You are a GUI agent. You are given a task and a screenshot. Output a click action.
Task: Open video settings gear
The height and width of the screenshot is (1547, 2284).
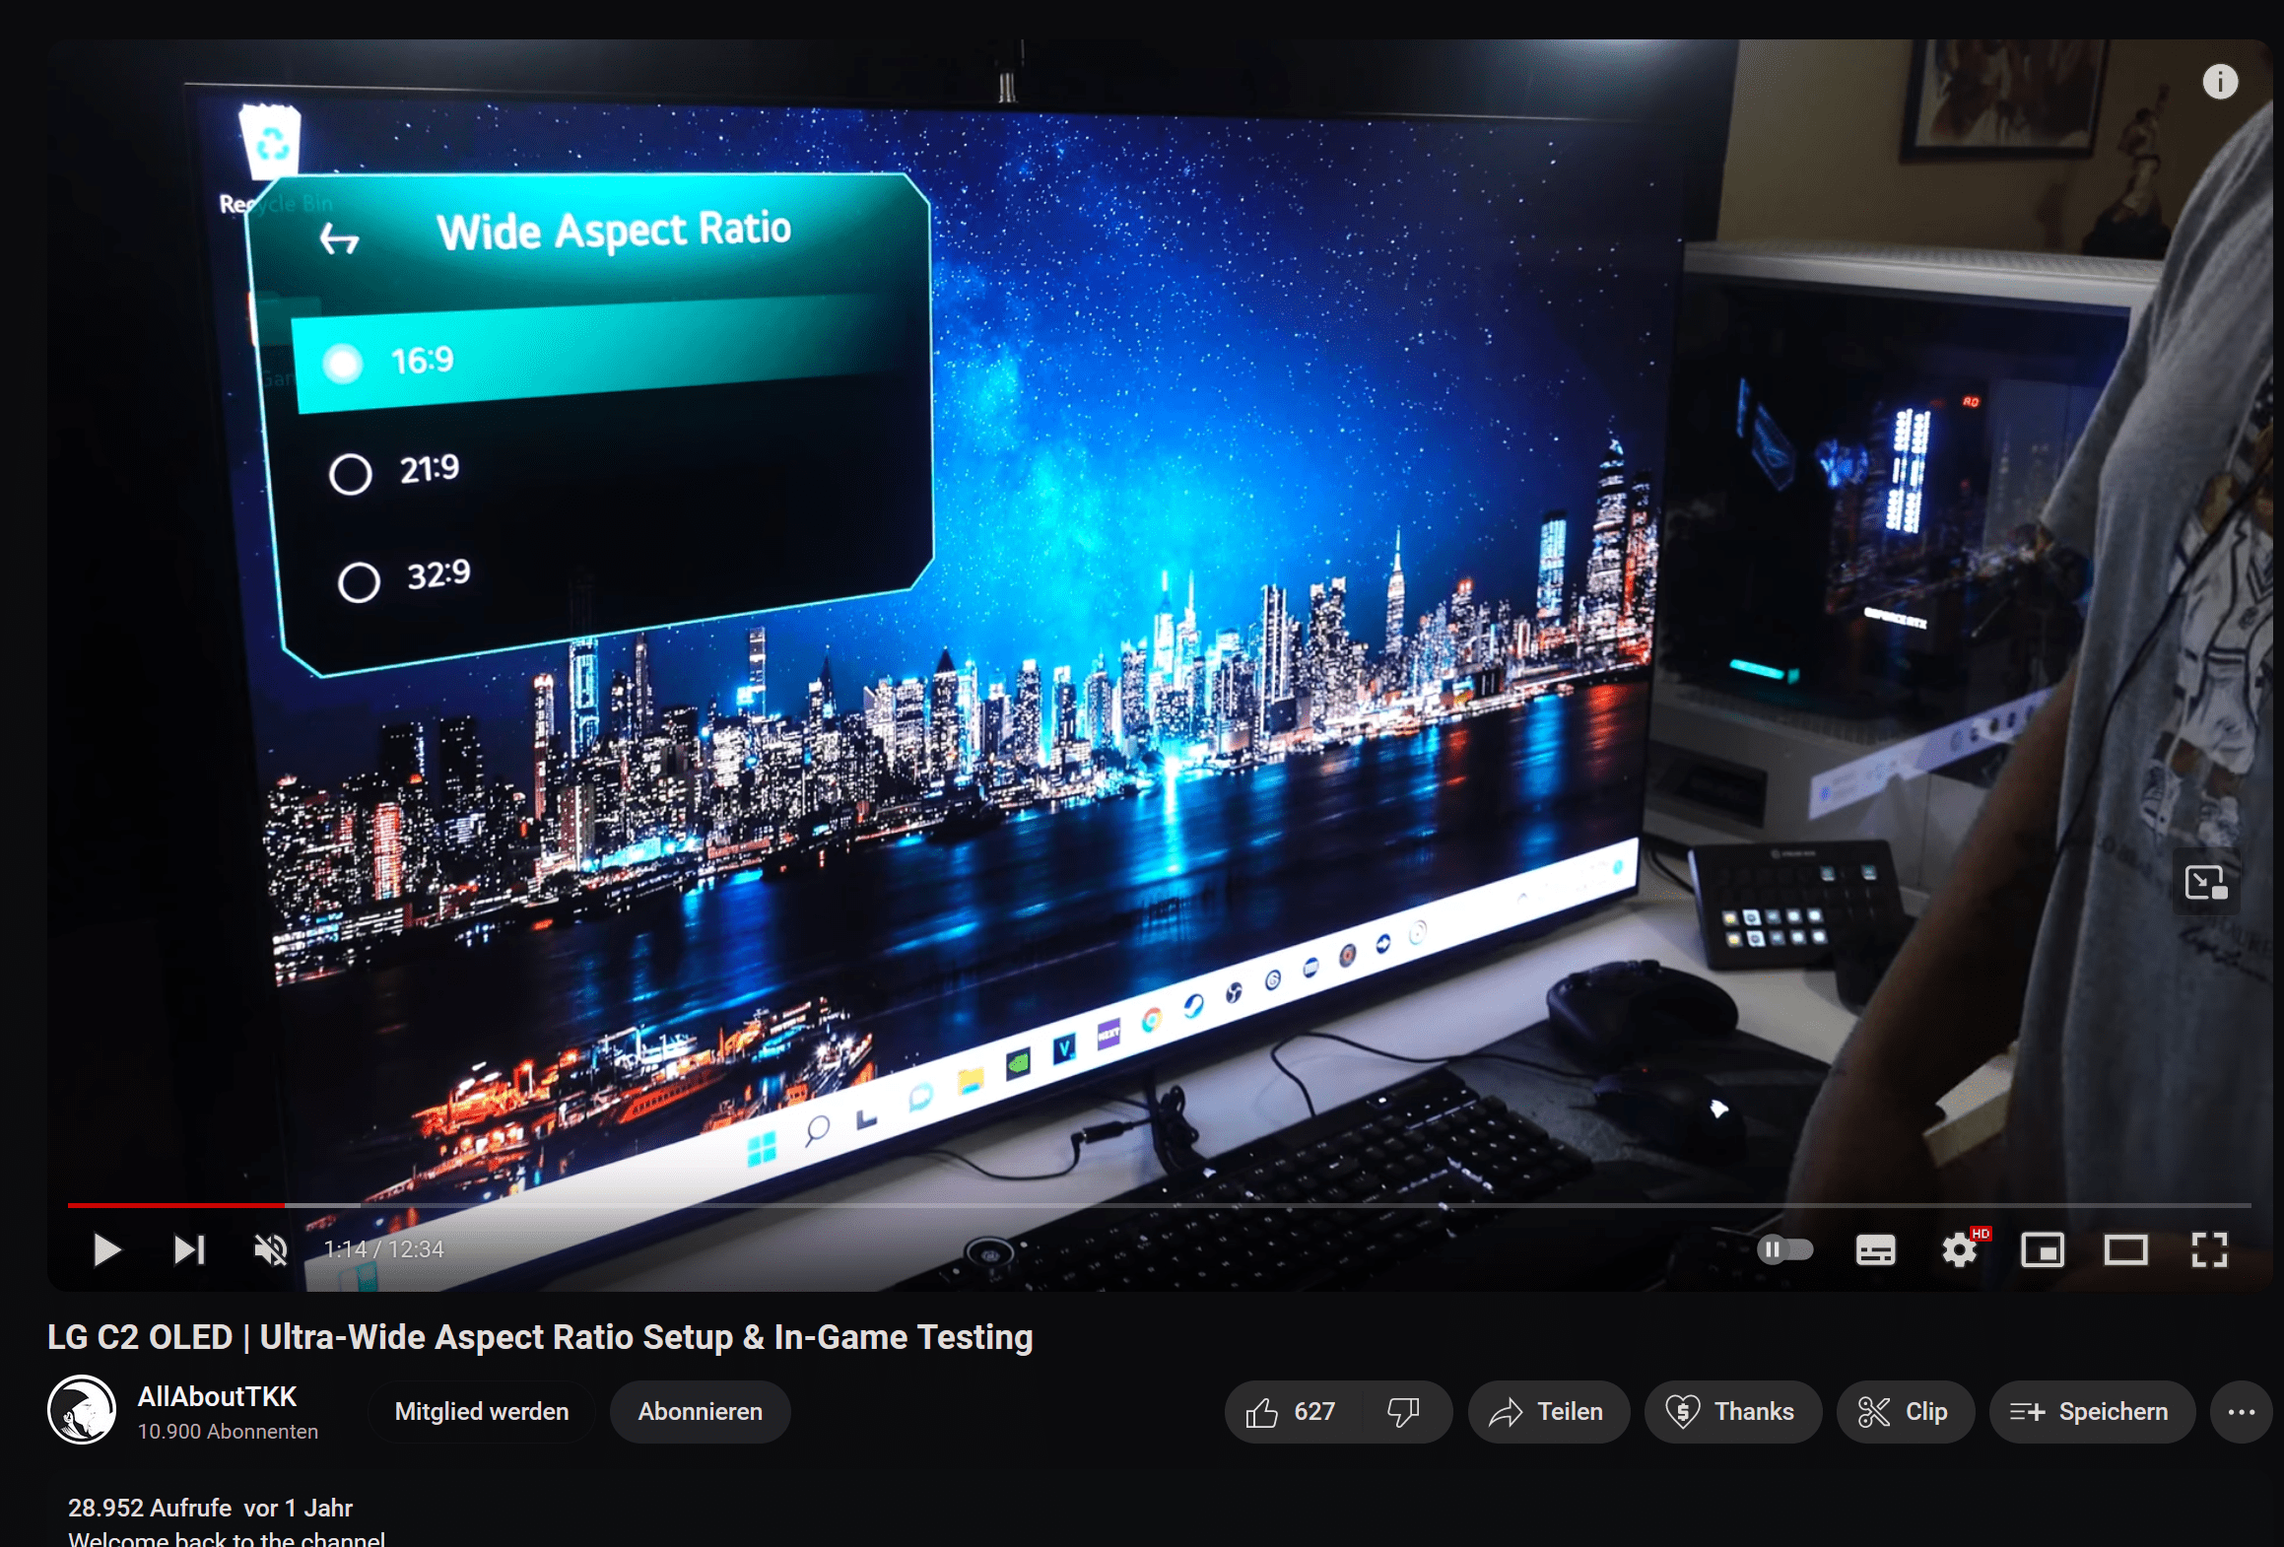click(1960, 1249)
